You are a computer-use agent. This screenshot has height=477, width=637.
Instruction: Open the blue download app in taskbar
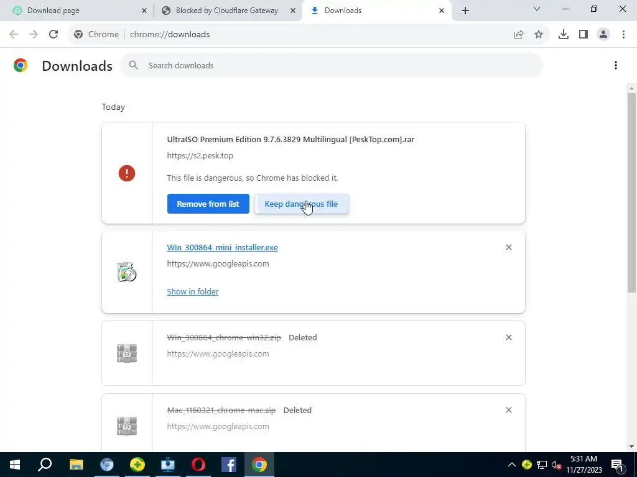[x=168, y=465]
